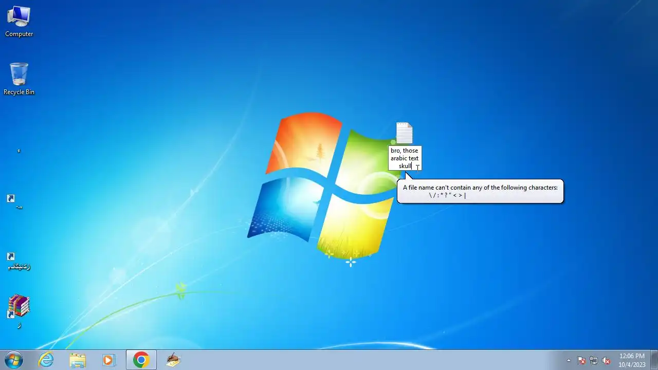658x370 pixels.
Task: Select the shortcut with long Arabic label
Action: point(19,261)
